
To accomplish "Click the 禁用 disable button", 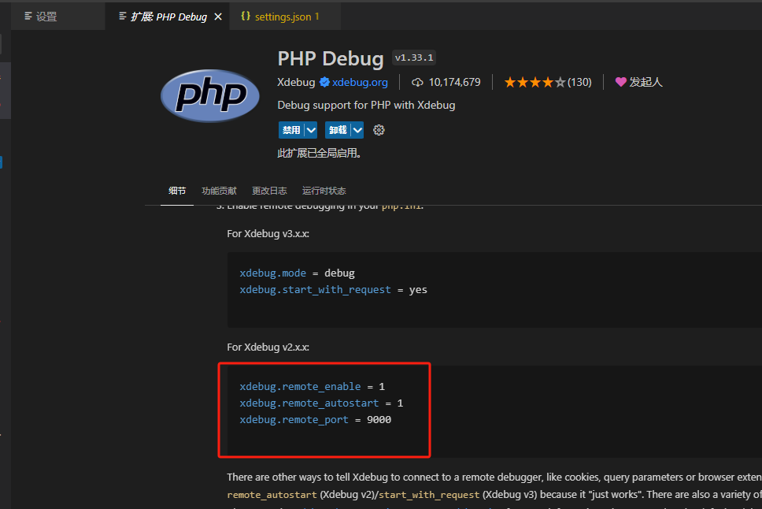I will click(291, 130).
